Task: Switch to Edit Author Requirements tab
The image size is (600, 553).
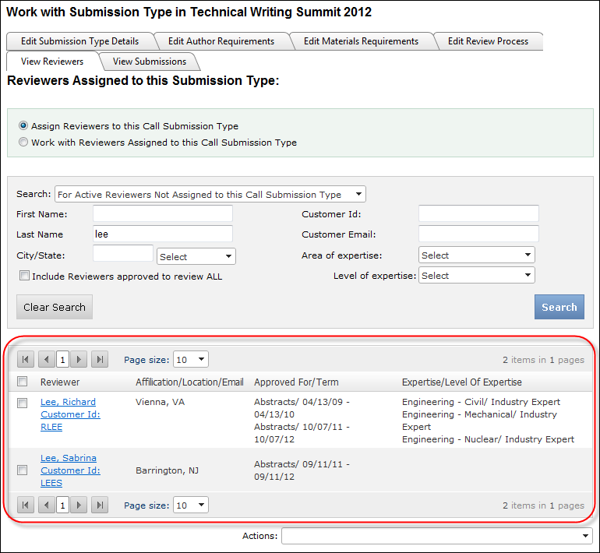Action: (x=221, y=41)
